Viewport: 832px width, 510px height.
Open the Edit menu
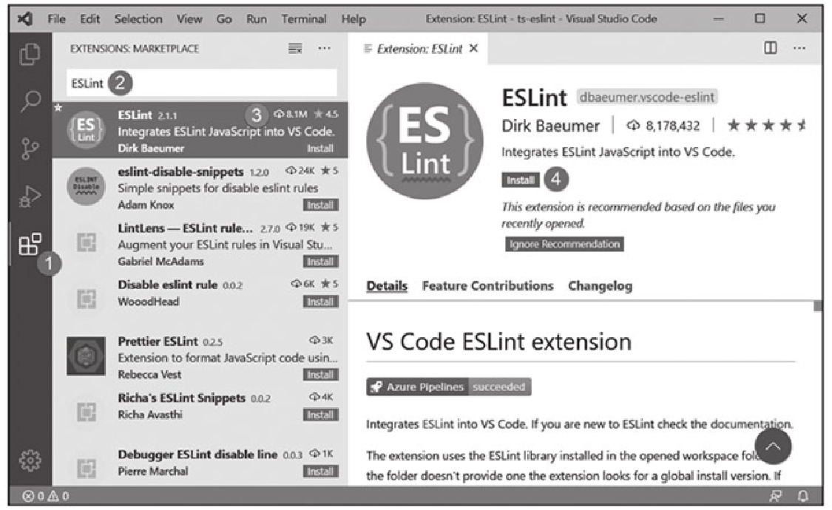tap(89, 19)
